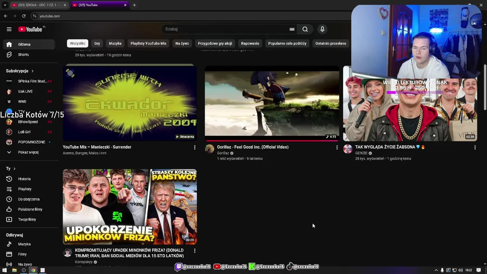The height and width of the screenshot is (274, 487).
Task: Open the GENZIE channel avatar
Action: [x=348, y=149]
